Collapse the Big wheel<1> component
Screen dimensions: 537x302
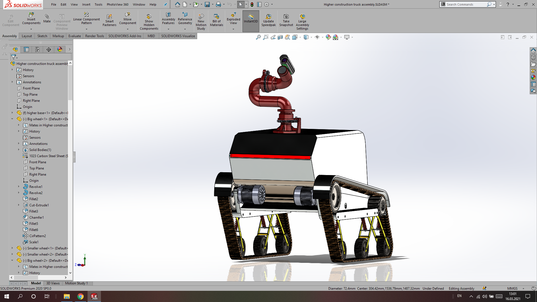(x=12, y=119)
